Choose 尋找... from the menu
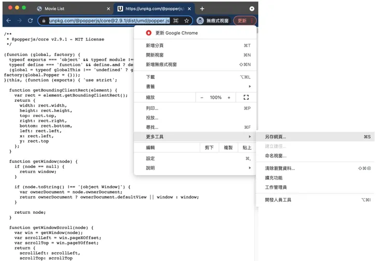Image resolution: width=384 pixels, height=261 pixels. point(195,127)
